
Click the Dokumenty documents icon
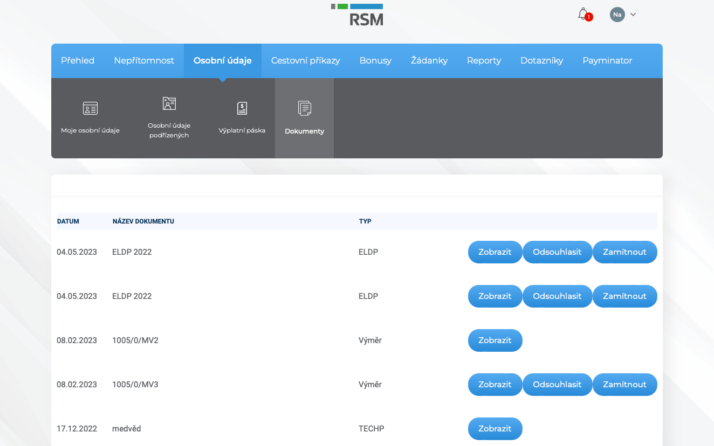[305, 108]
